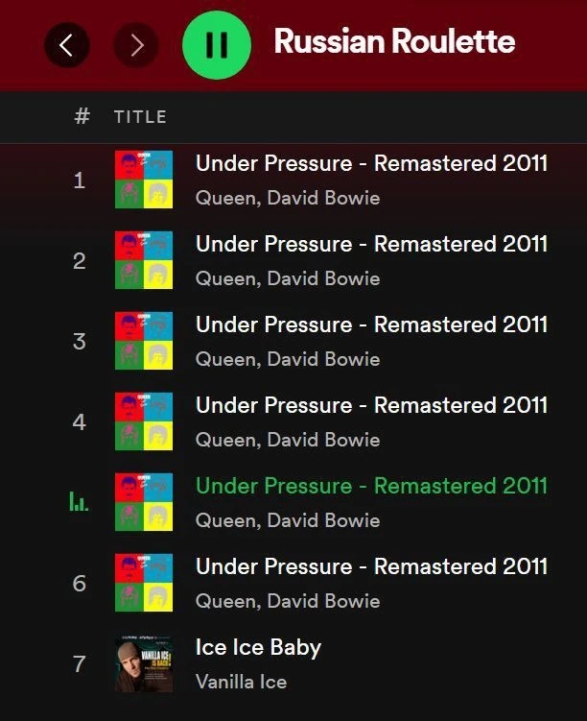587x721 pixels.
Task: Click the Under Pressure title on track 4
Action: tap(371, 405)
